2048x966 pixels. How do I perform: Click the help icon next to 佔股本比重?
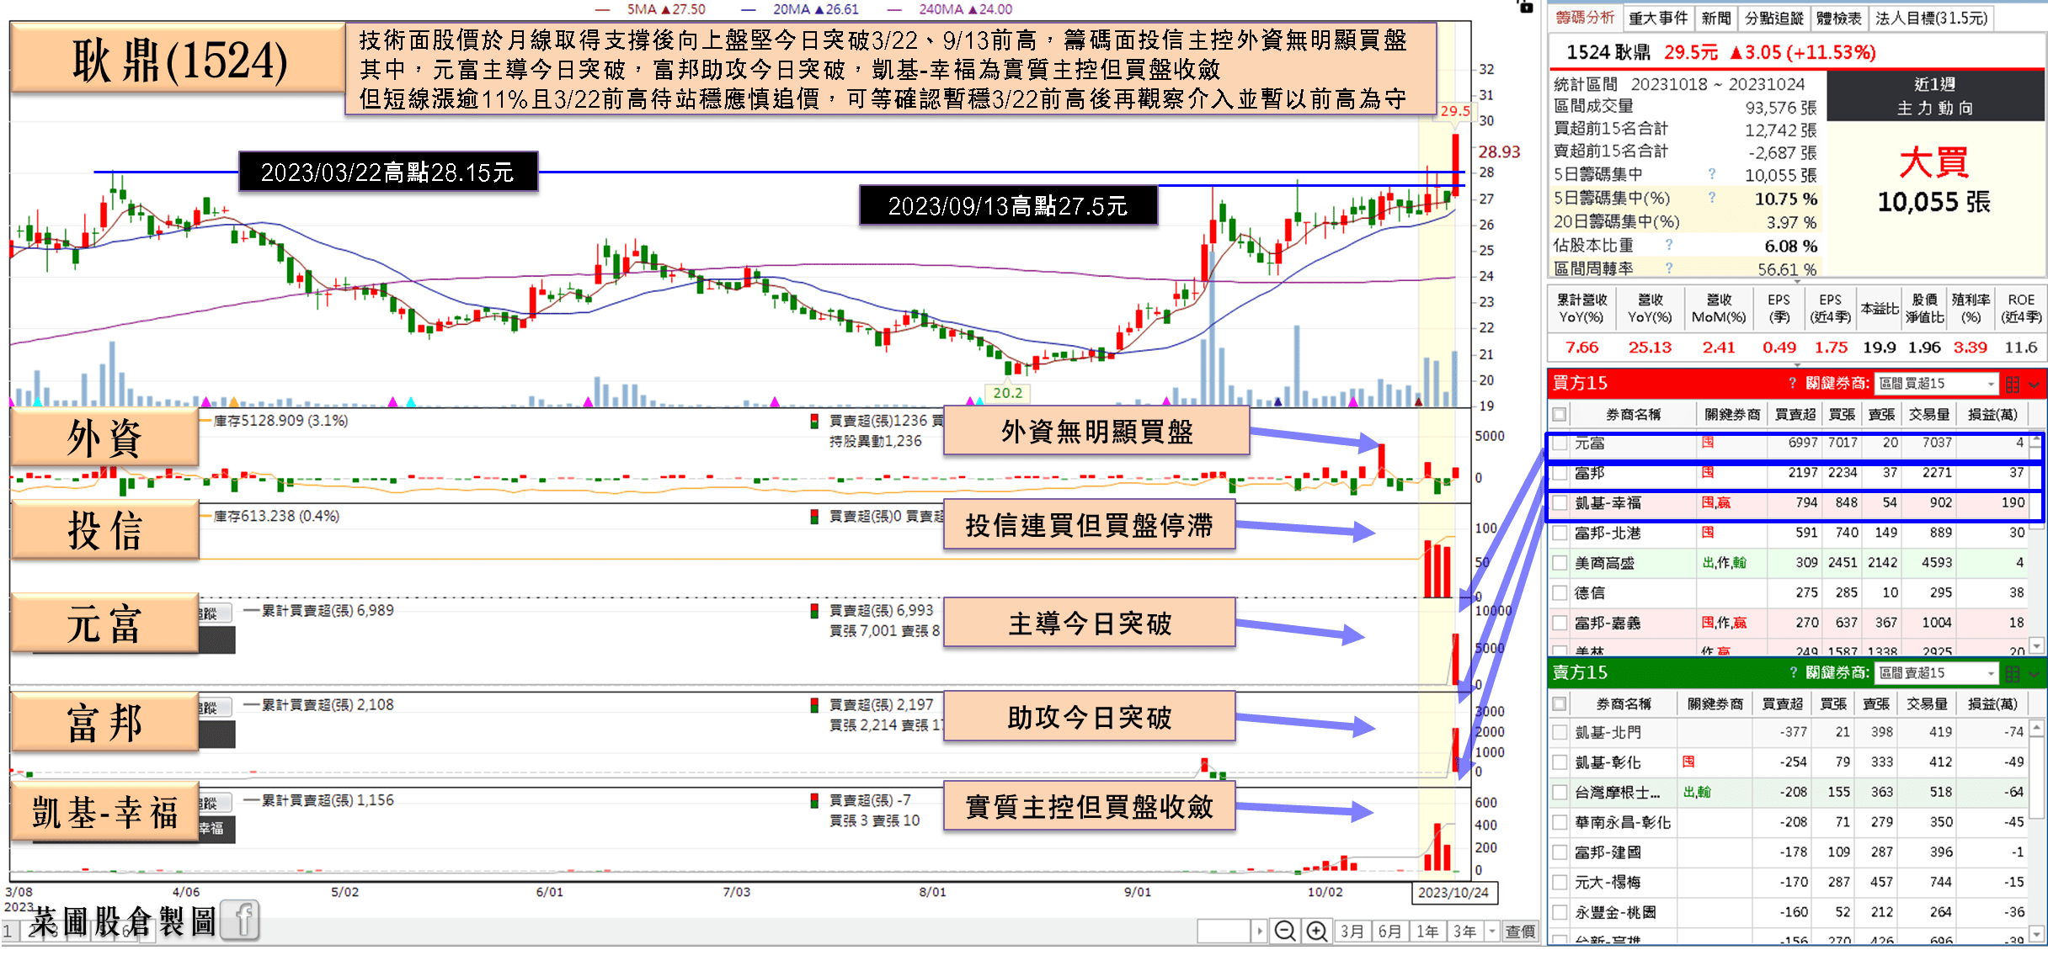click(1669, 245)
